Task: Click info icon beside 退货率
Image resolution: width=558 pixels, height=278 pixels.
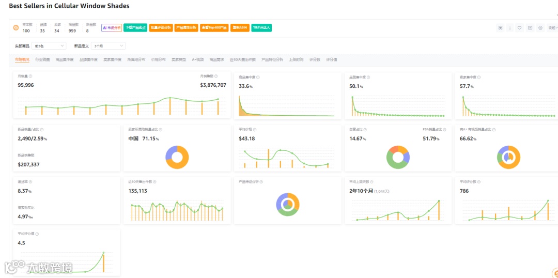Action: (x=30, y=181)
